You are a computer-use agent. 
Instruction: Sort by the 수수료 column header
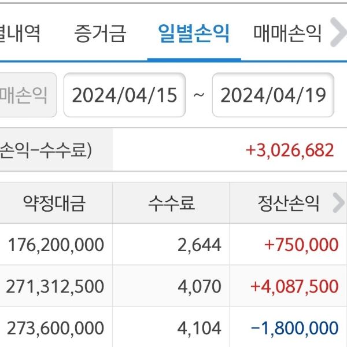tap(171, 203)
